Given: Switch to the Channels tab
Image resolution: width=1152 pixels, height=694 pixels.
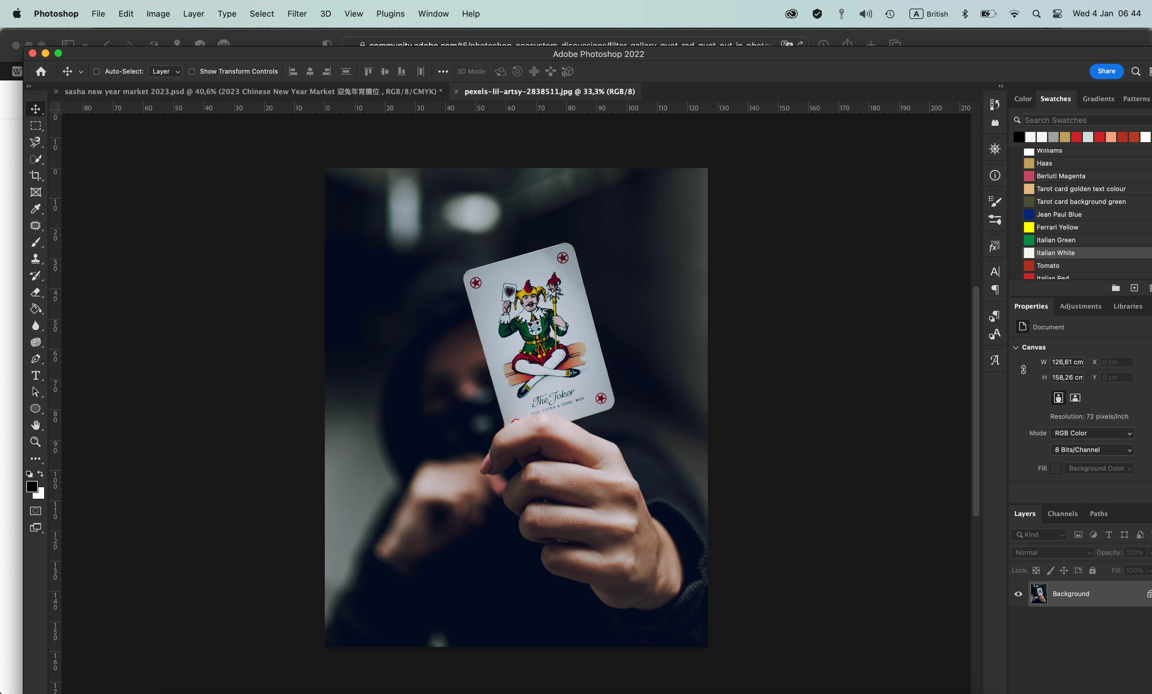Looking at the screenshot, I should 1062,513.
